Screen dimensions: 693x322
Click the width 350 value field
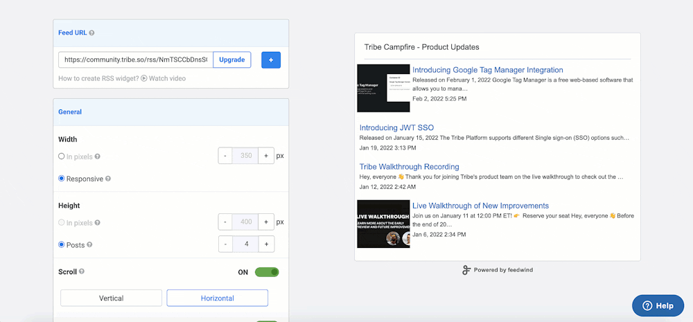245,156
